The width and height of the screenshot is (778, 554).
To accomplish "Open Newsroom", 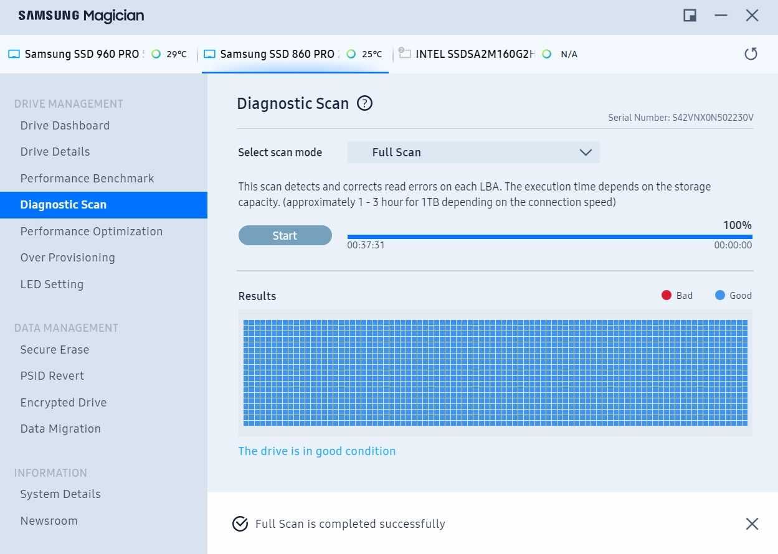I will pos(49,521).
